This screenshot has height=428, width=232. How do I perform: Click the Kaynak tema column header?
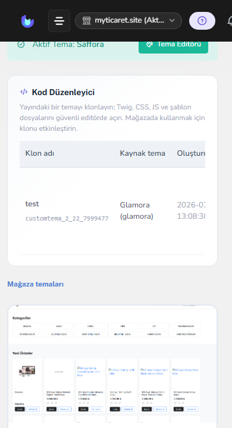(x=142, y=153)
